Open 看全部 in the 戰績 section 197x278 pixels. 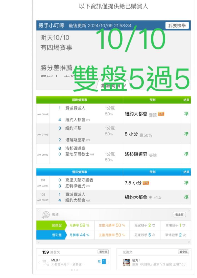click(x=179, y=215)
